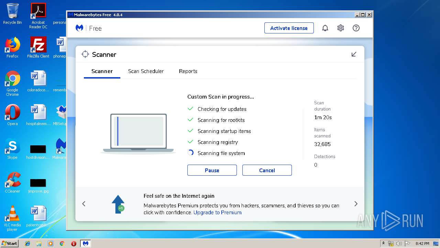Switch to the Scanner tab
This screenshot has height=248, width=440.
(x=102, y=71)
